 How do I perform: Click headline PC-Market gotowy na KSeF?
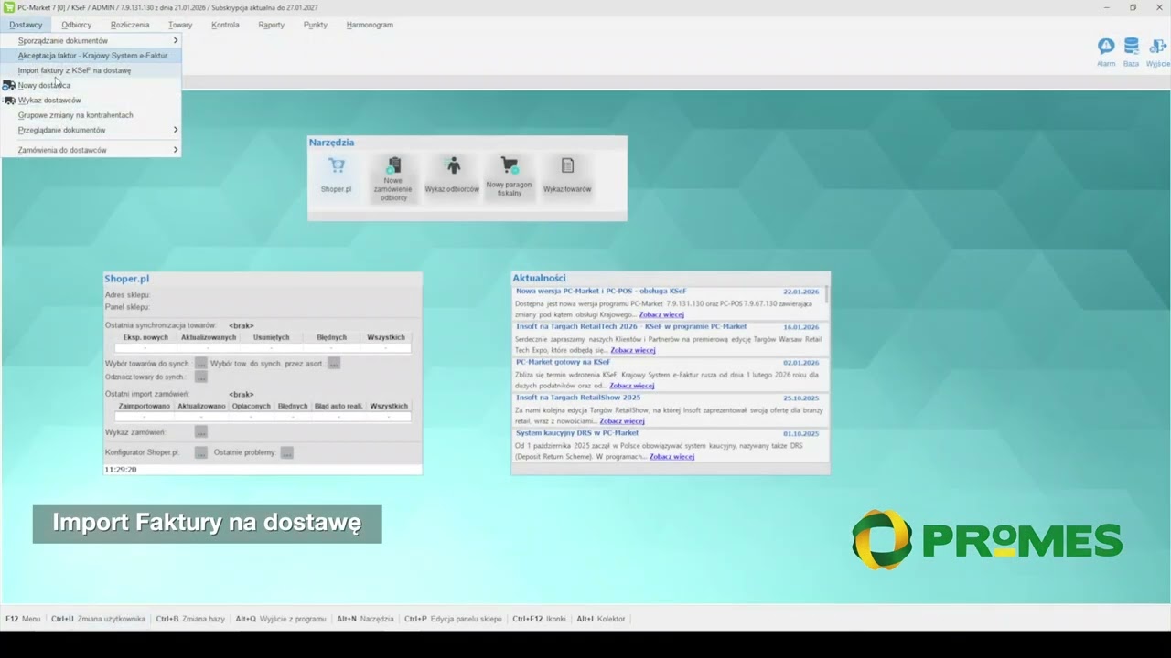coord(563,362)
